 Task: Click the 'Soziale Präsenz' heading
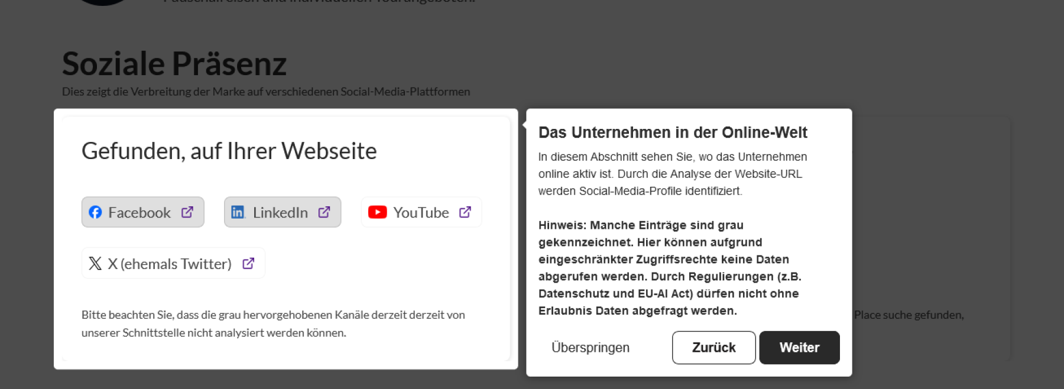click(x=174, y=63)
